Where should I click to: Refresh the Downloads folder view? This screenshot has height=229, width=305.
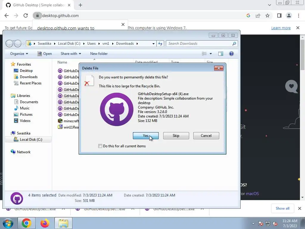point(160,44)
